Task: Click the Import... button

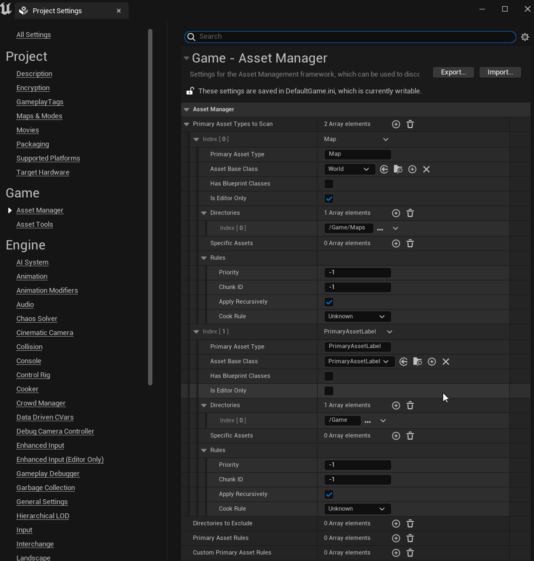Action: (x=500, y=72)
